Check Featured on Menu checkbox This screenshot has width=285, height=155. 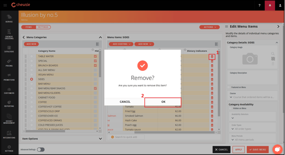(x=229, y=87)
